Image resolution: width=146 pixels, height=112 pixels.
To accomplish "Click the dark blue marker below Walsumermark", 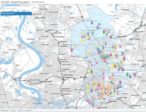I will [x=92, y=23].
